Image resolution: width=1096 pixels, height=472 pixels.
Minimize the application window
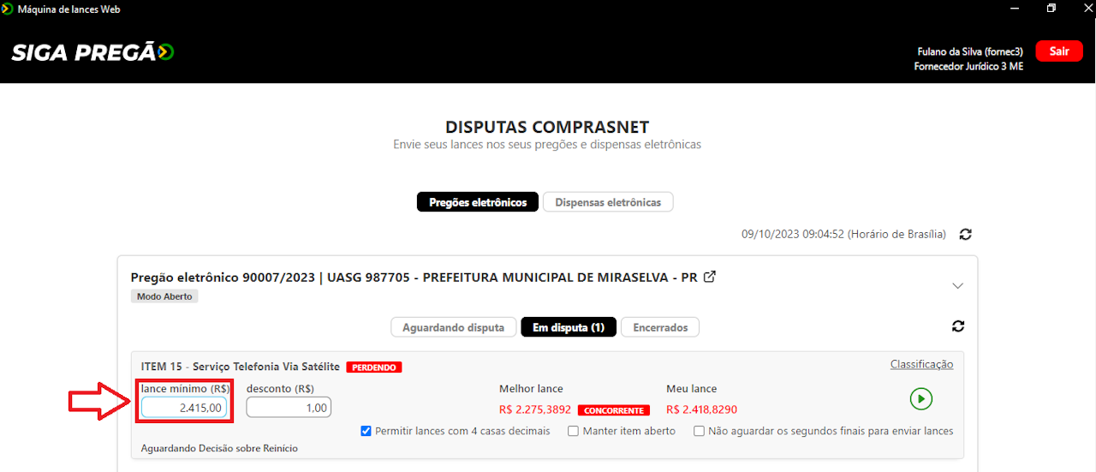[x=1015, y=9]
